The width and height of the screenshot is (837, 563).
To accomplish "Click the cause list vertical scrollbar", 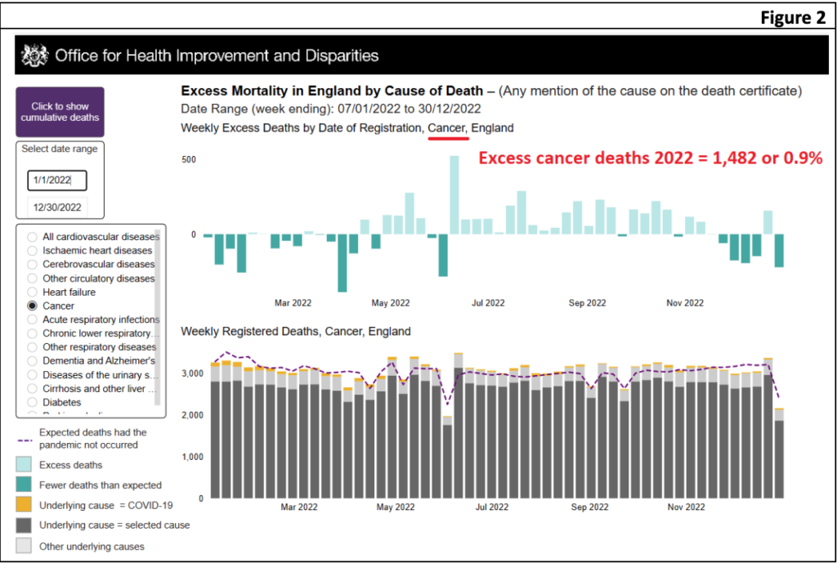I will tap(158, 319).
